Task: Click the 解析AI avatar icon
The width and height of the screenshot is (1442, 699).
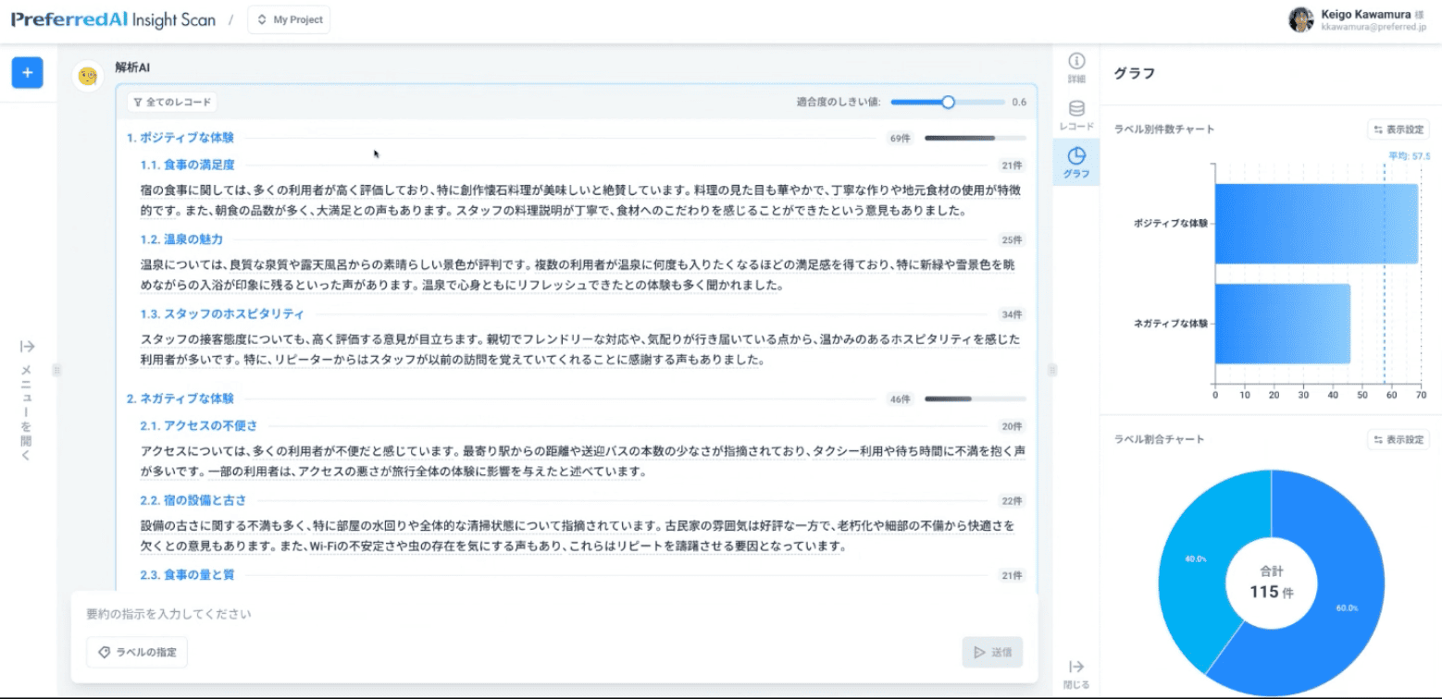Action: point(88,76)
